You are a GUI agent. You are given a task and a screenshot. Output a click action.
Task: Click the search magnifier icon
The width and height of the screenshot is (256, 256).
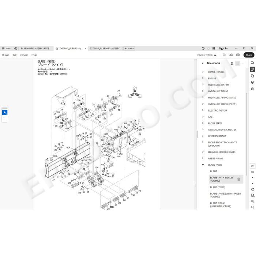click(215, 55)
